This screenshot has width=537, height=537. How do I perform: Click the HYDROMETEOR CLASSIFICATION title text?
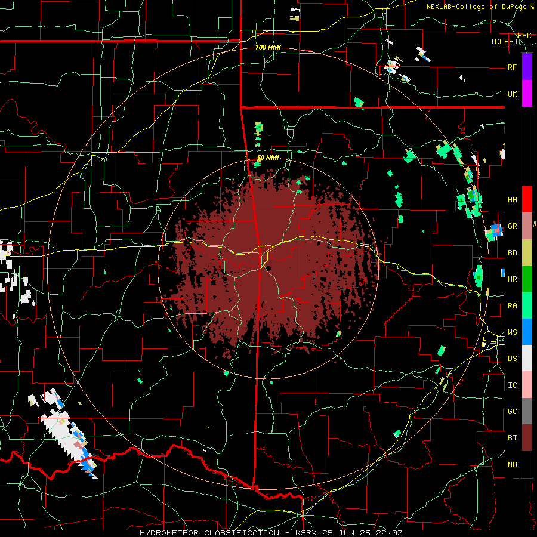pyautogui.click(x=209, y=533)
